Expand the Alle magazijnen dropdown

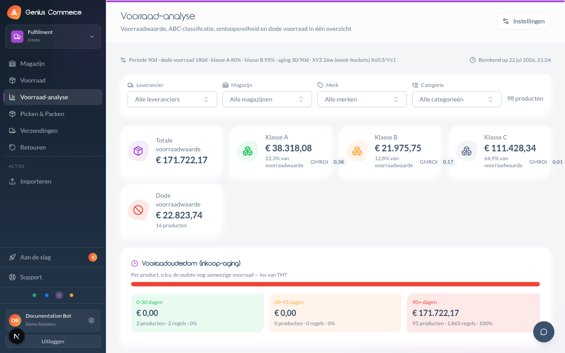267,99
